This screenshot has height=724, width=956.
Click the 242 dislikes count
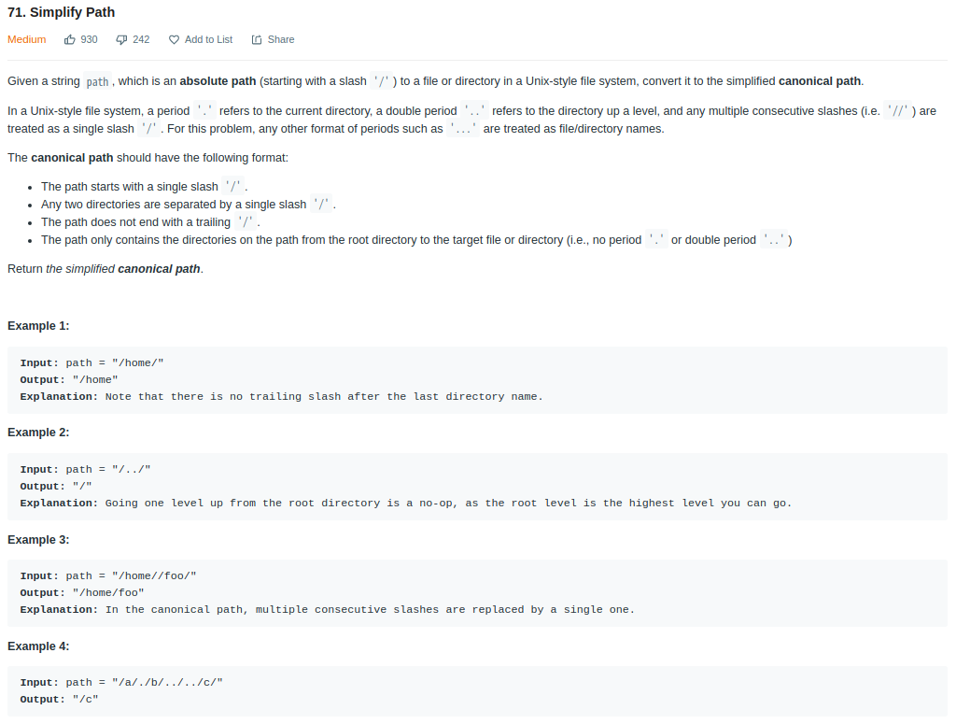click(x=141, y=39)
